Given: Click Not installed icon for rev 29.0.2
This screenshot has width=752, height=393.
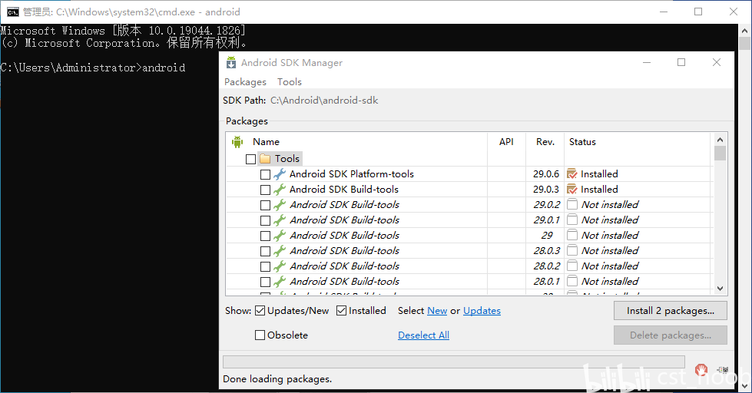Looking at the screenshot, I should click(571, 205).
